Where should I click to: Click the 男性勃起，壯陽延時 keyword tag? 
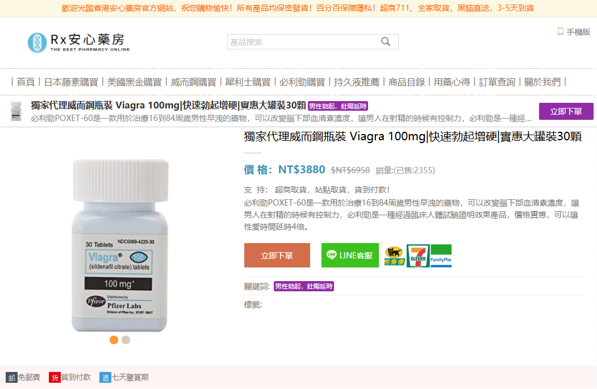click(304, 286)
